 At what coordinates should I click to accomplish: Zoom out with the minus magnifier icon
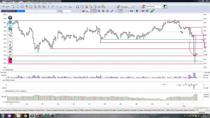click(108, 11)
